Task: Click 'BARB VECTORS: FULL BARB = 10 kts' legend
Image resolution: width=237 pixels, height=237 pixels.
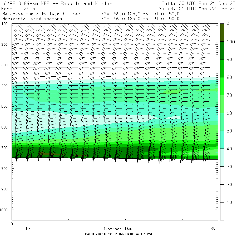Action: [x=118, y=234]
